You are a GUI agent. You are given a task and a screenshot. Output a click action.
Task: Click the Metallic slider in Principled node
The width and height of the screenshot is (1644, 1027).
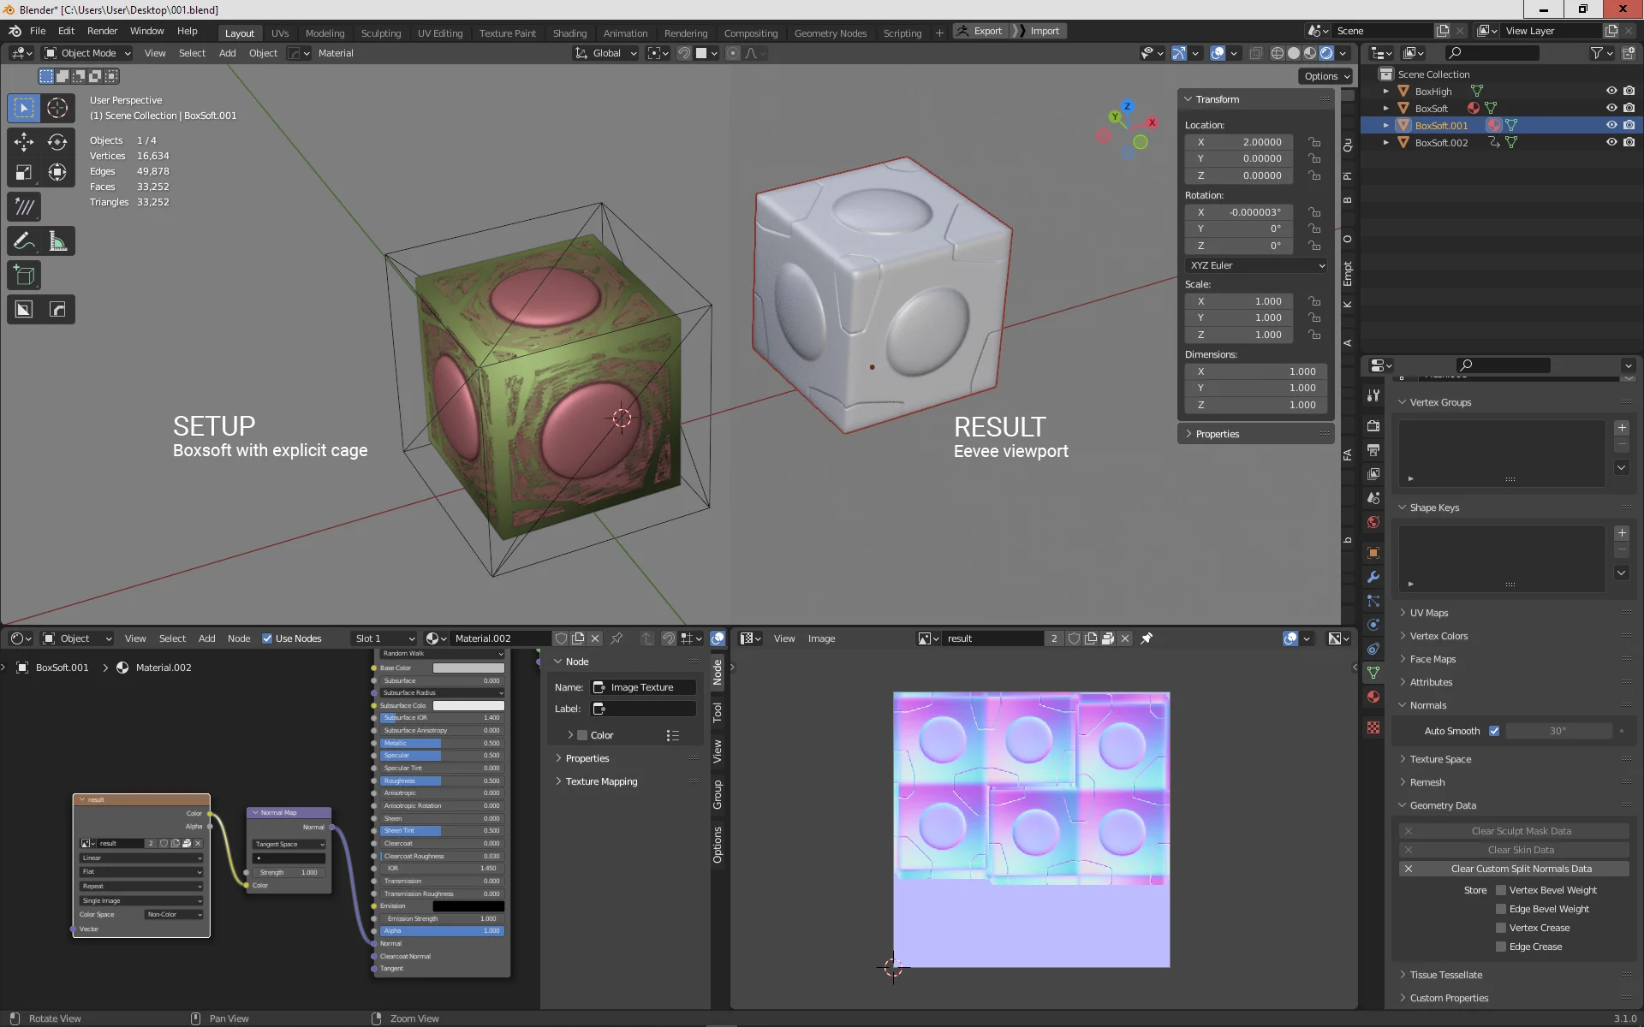pyautogui.click(x=442, y=743)
